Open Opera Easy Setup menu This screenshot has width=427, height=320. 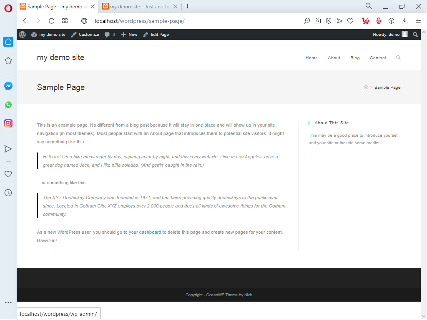[418, 21]
